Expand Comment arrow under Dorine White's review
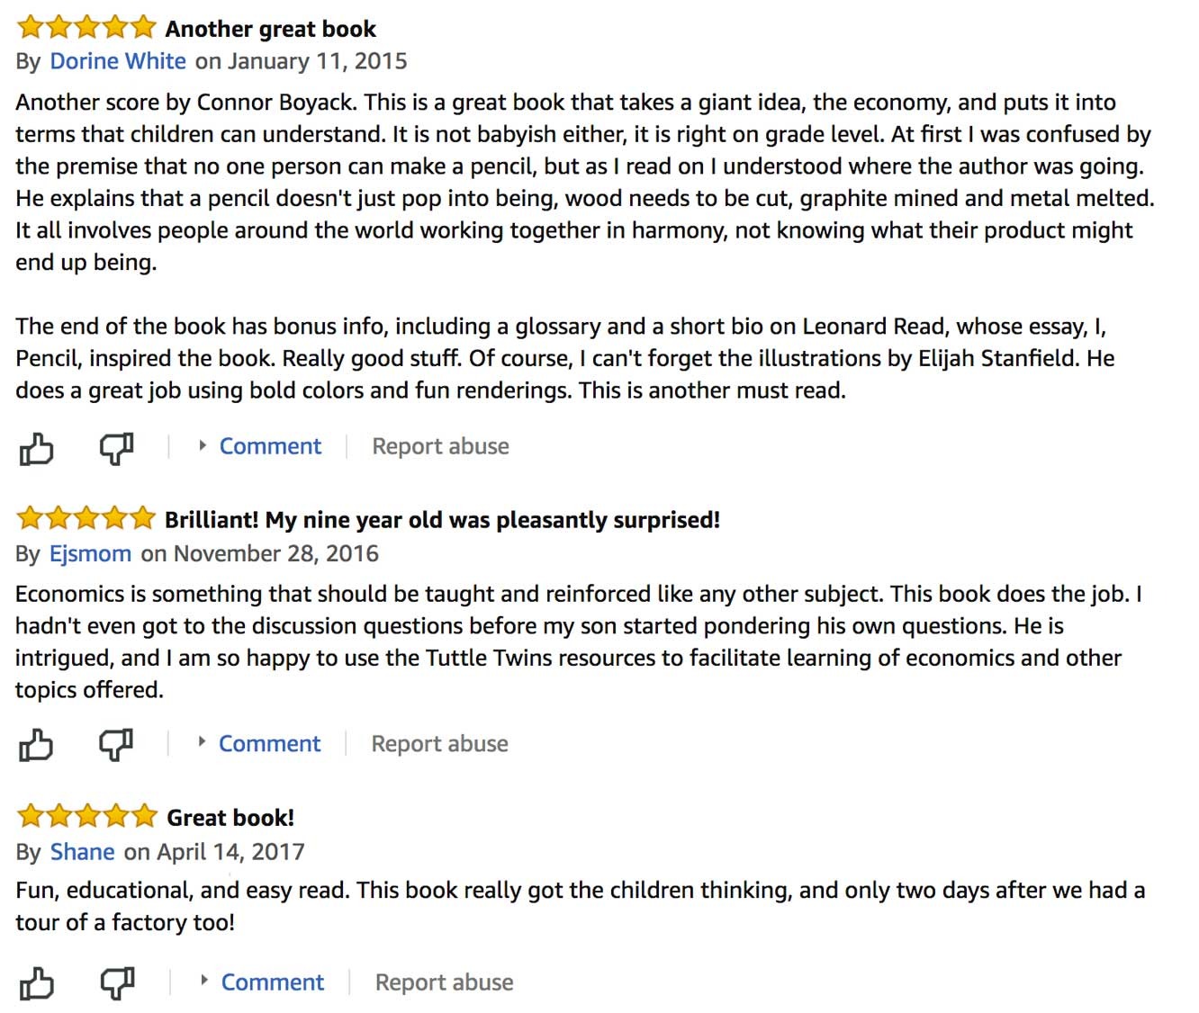This screenshot has width=1199, height=1013. tap(203, 445)
